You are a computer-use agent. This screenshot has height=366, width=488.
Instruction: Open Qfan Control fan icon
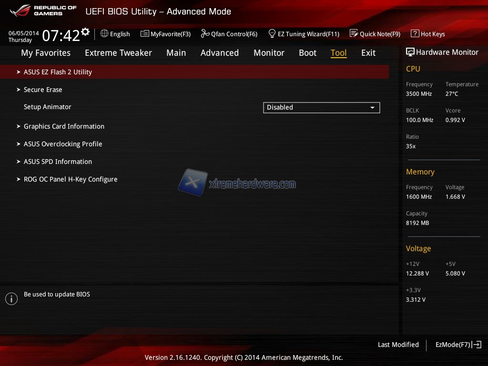[205, 34]
